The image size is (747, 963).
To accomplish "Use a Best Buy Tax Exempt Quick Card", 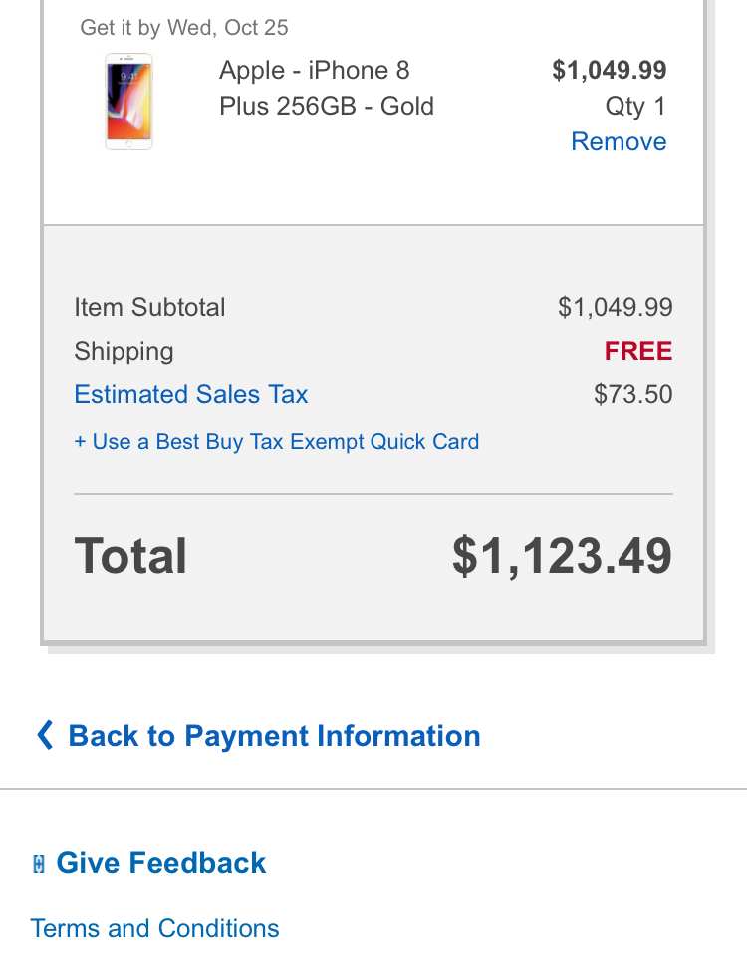I will click(x=277, y=442).
